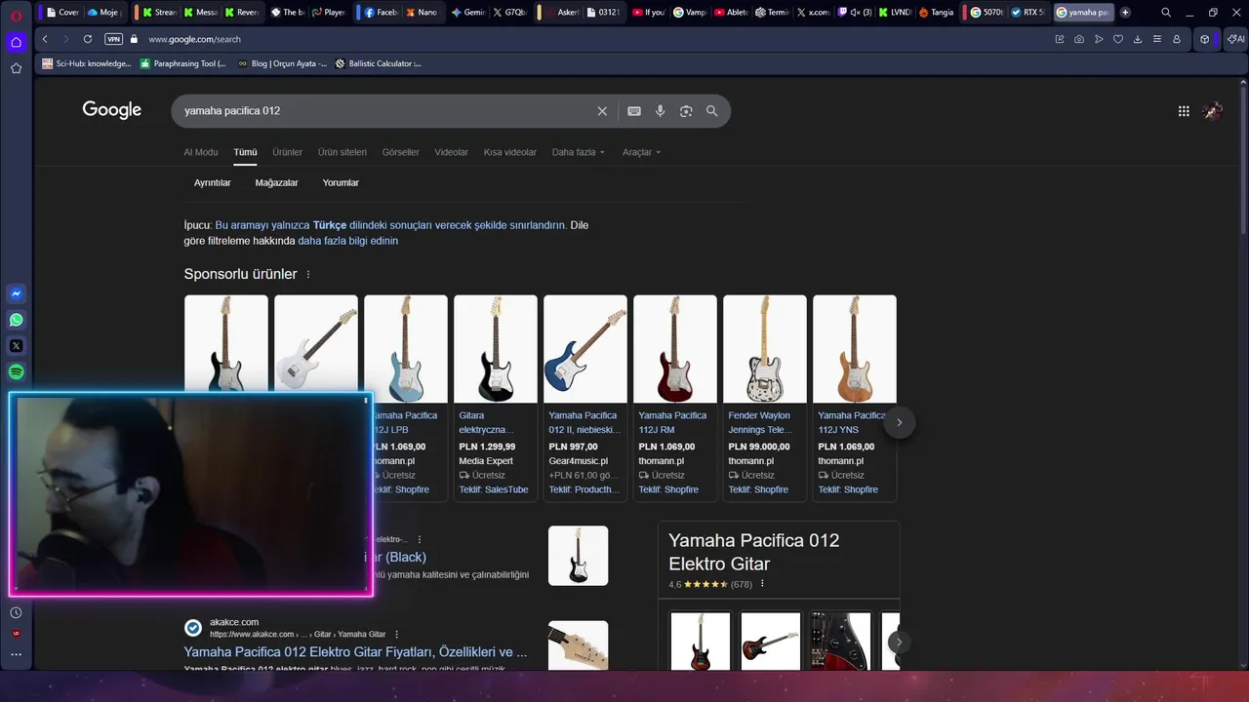This screenshot has height=702, width=1249.
Task: Open Sci-Hub bookmark
Action: point(86,63)
